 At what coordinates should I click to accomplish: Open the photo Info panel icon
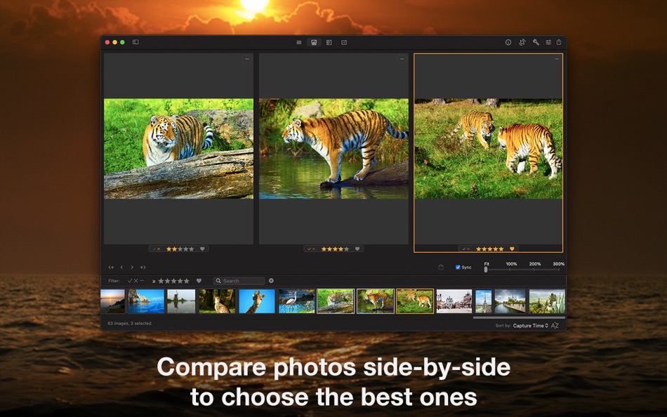pyautogui.click(x=508, y=42)
